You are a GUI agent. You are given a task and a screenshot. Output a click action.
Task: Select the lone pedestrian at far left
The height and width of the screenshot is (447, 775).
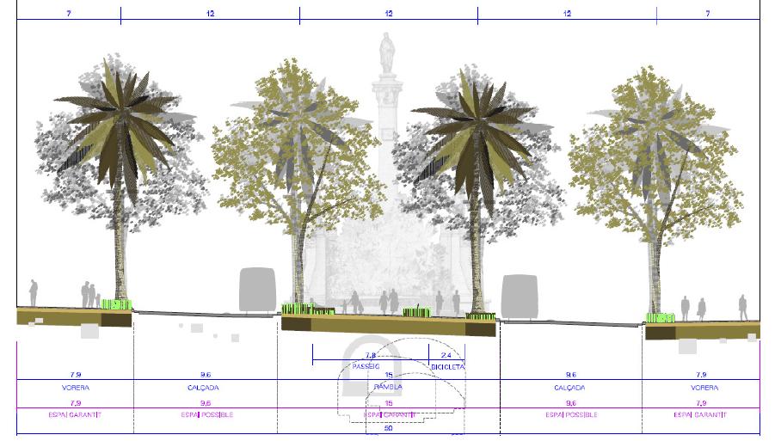click(x=34, y=292)
